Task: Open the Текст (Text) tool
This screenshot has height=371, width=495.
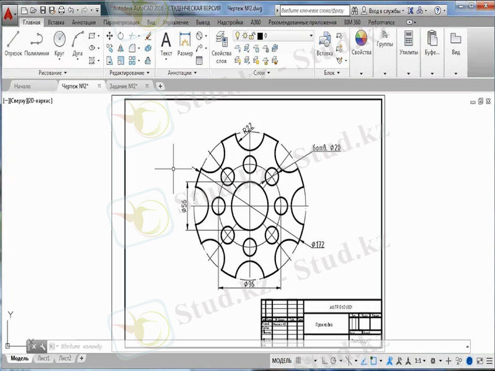Action: 165,40
